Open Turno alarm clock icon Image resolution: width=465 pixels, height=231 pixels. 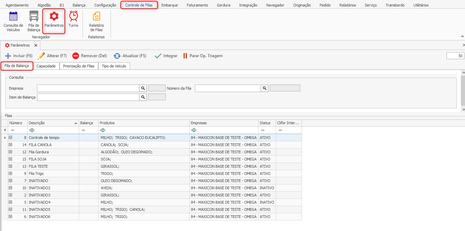(x=73, y=16)
